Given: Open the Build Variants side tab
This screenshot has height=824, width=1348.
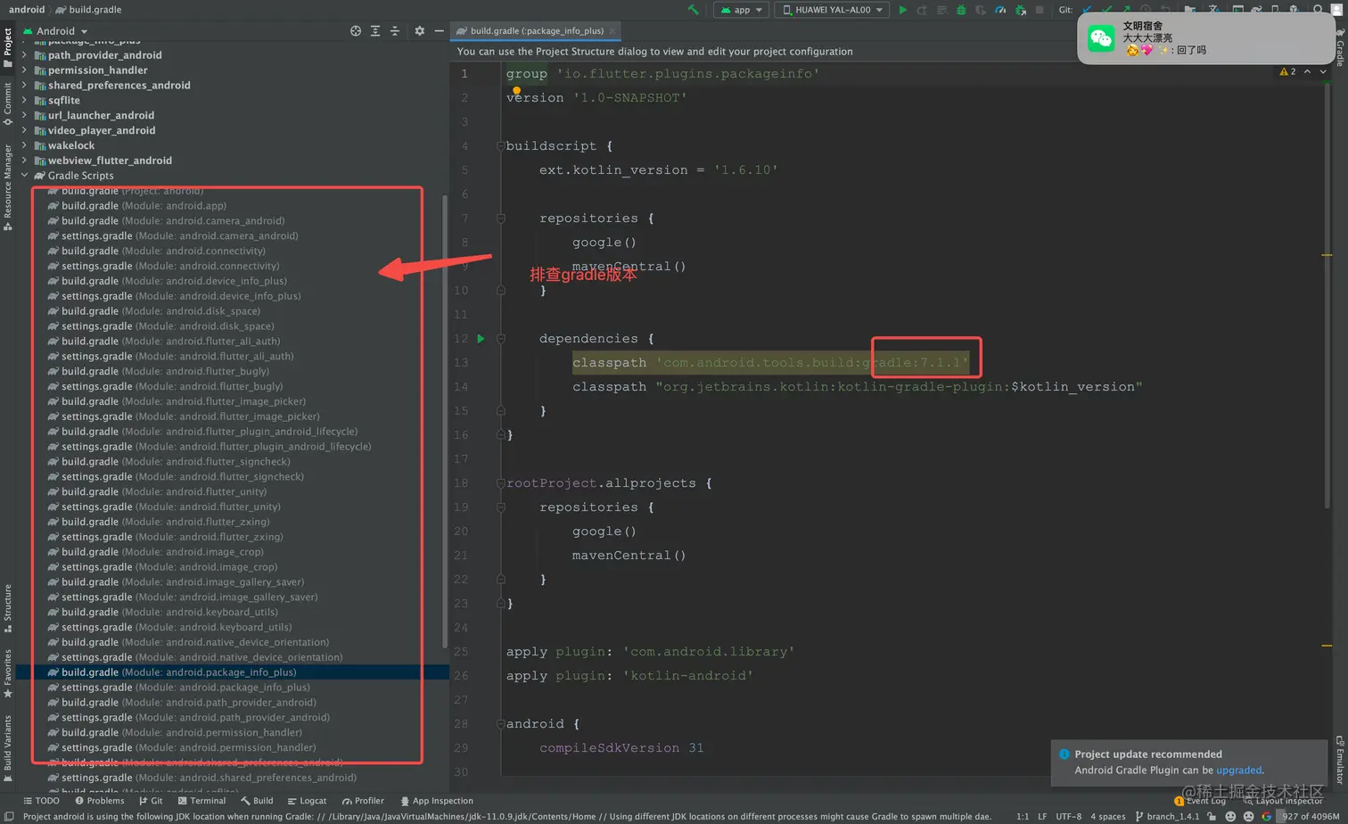Looking at the screenshot, I should point(7,747).
